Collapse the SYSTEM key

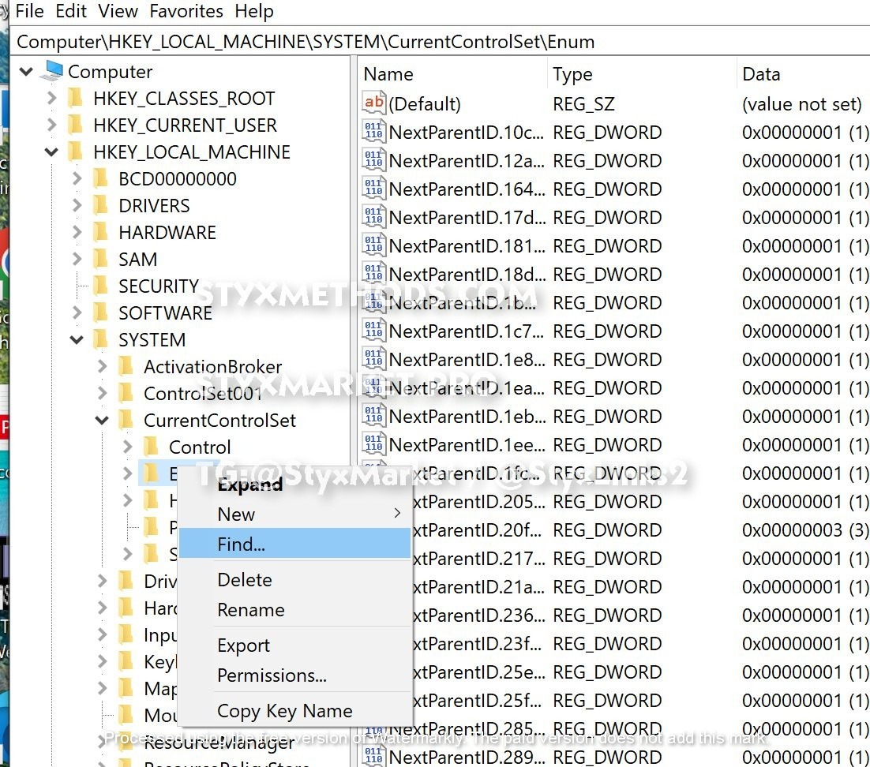click(77, 339)
